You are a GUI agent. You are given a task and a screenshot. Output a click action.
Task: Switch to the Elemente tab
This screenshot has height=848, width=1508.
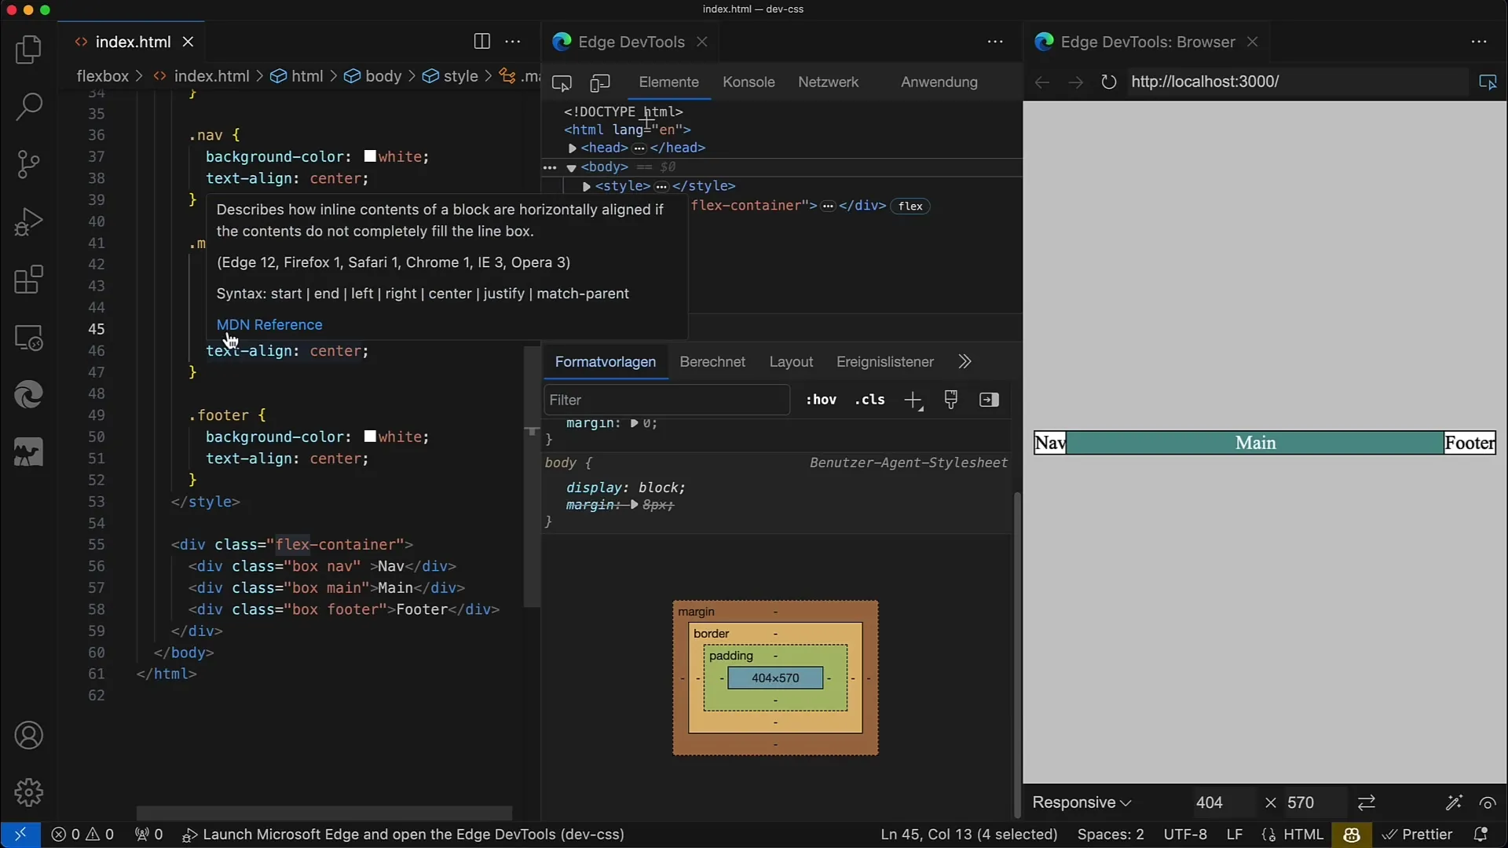668,82
